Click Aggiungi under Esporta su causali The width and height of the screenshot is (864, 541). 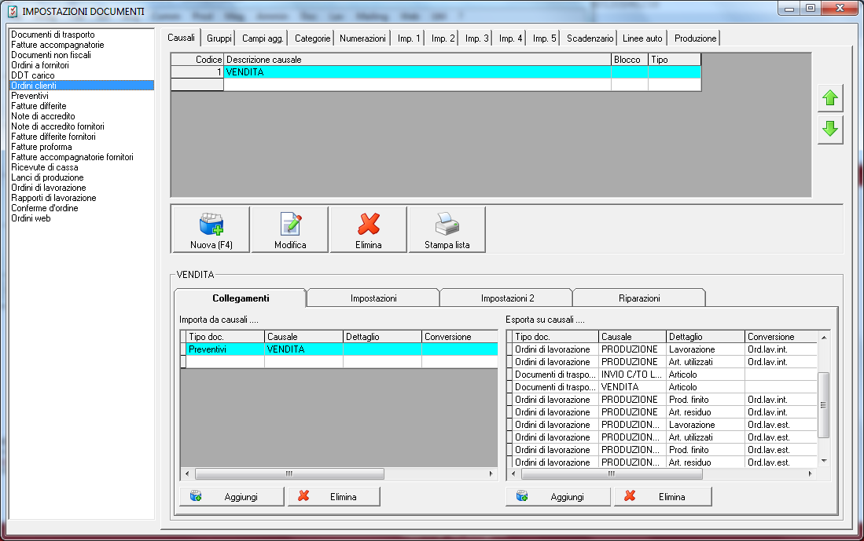(558, 496)
